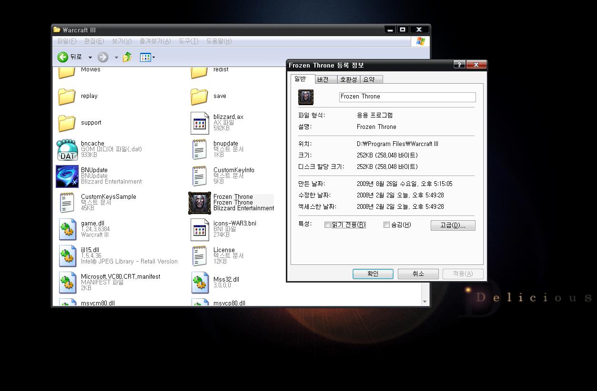Select the Microsoft.VC80.CRT.manifest file icon
597x391 pixels.
point(68,283)
